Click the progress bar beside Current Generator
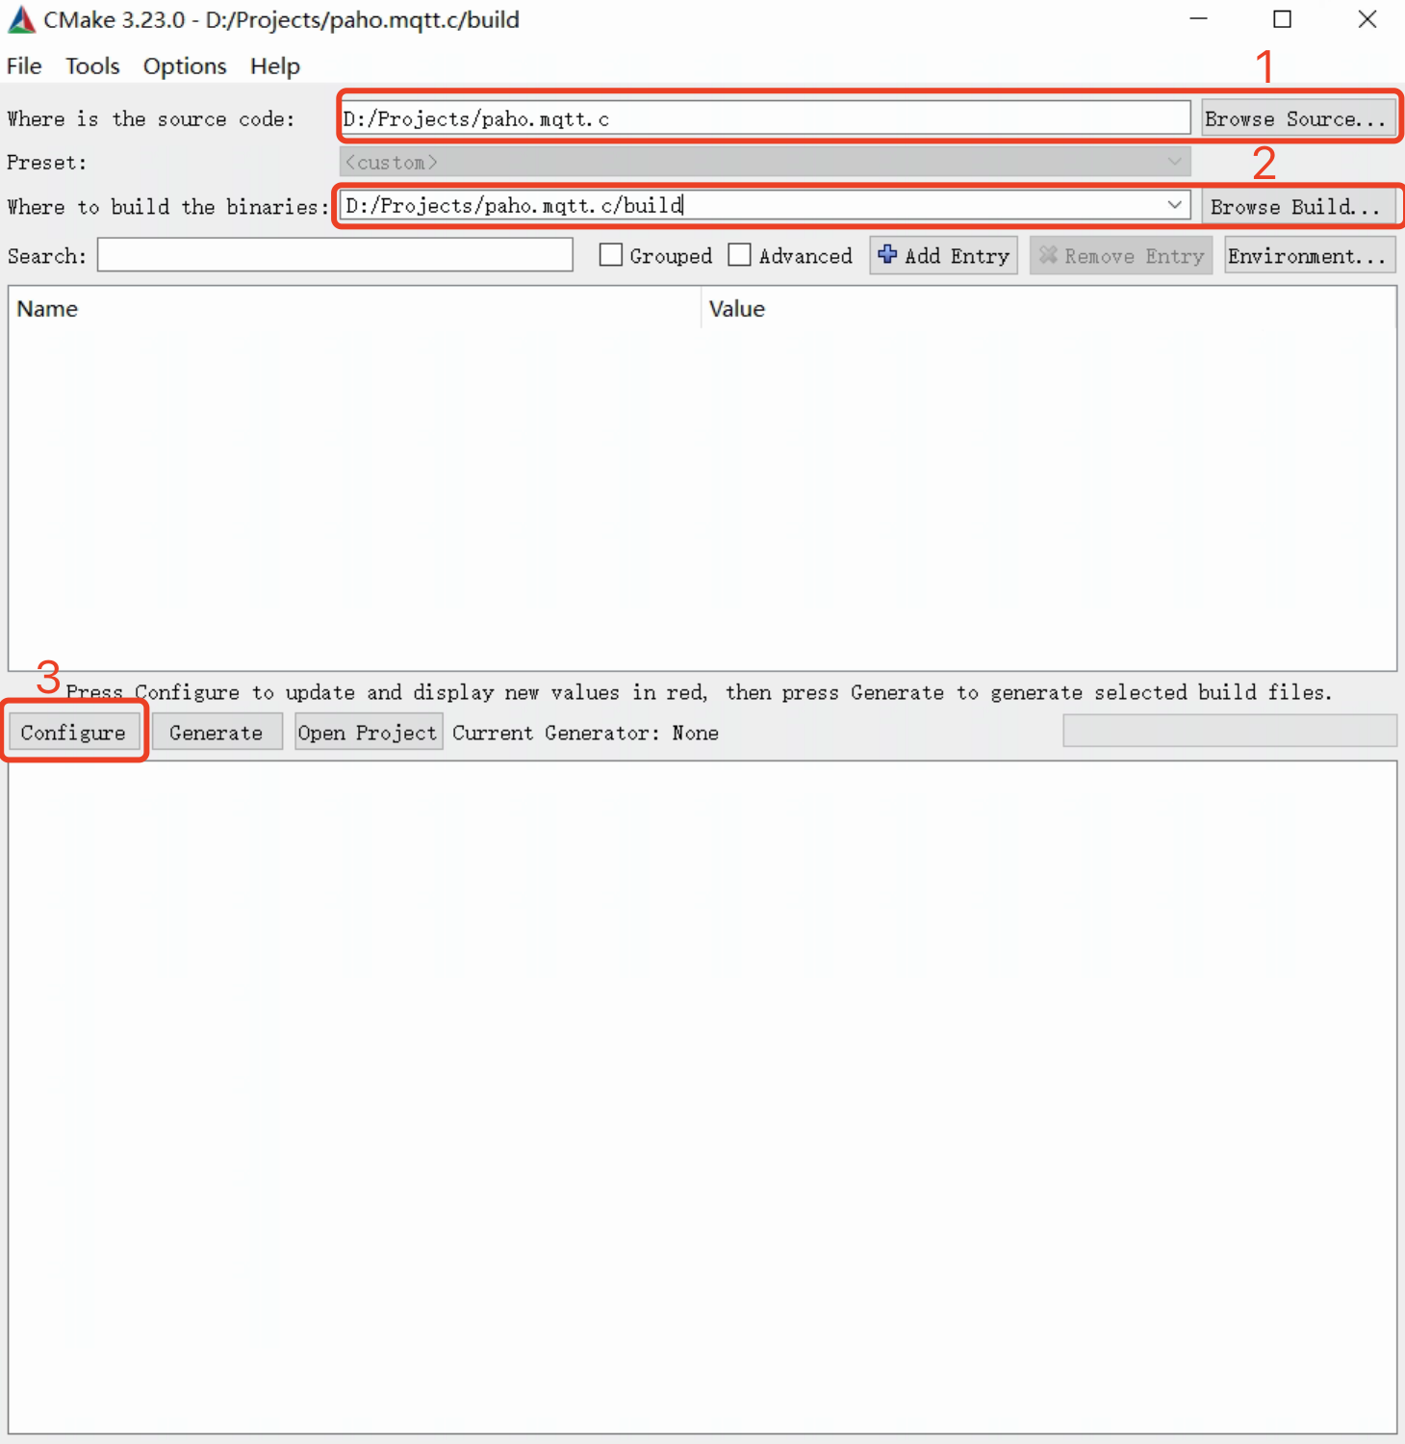 1230,731
